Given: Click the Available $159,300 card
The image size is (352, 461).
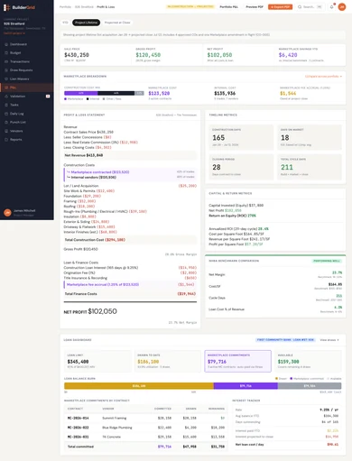Looking at the screenshot, I should (308, 361).
